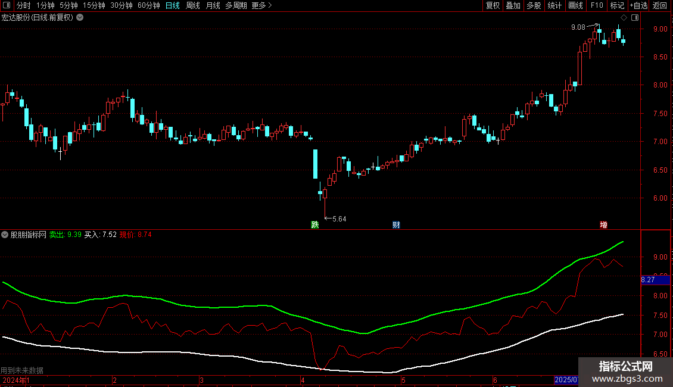Activate the 画线 drawing tool

pyautogui.click(x=575, y=5)
